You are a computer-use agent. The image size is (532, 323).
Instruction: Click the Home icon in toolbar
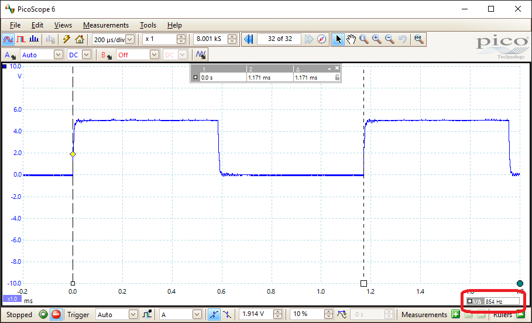pyautogui.click(x=80, y=39)
